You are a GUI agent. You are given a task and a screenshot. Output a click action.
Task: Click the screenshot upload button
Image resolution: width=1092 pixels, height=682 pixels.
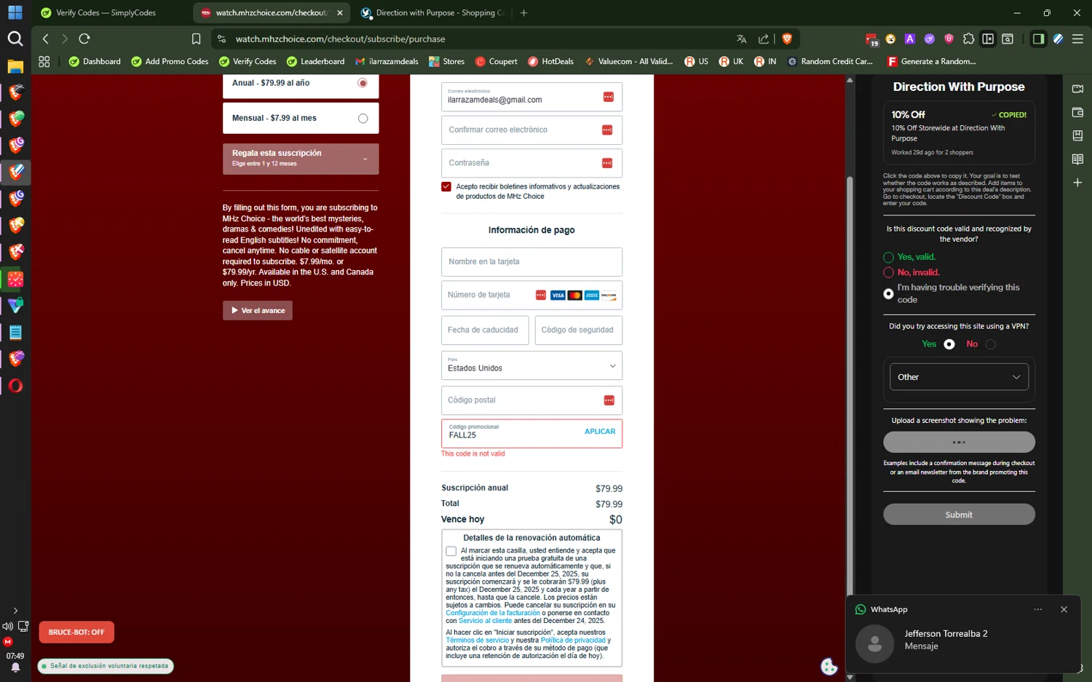click(x=959, y=442)
